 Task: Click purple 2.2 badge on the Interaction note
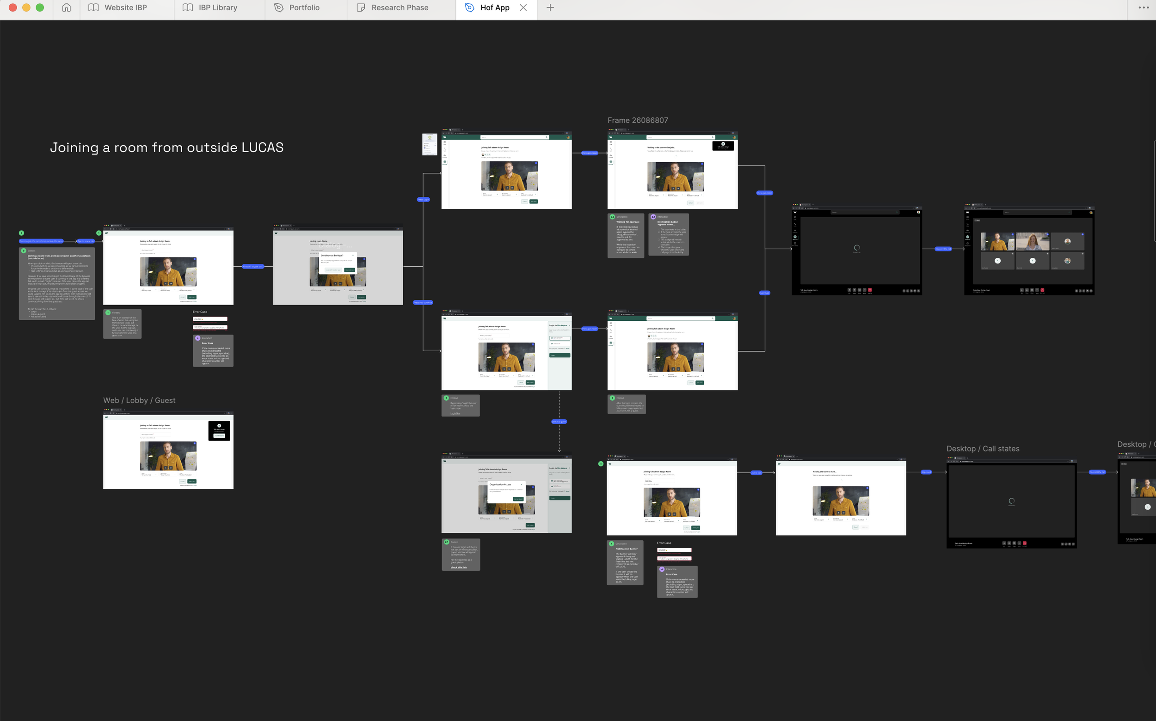click(653, 216)
